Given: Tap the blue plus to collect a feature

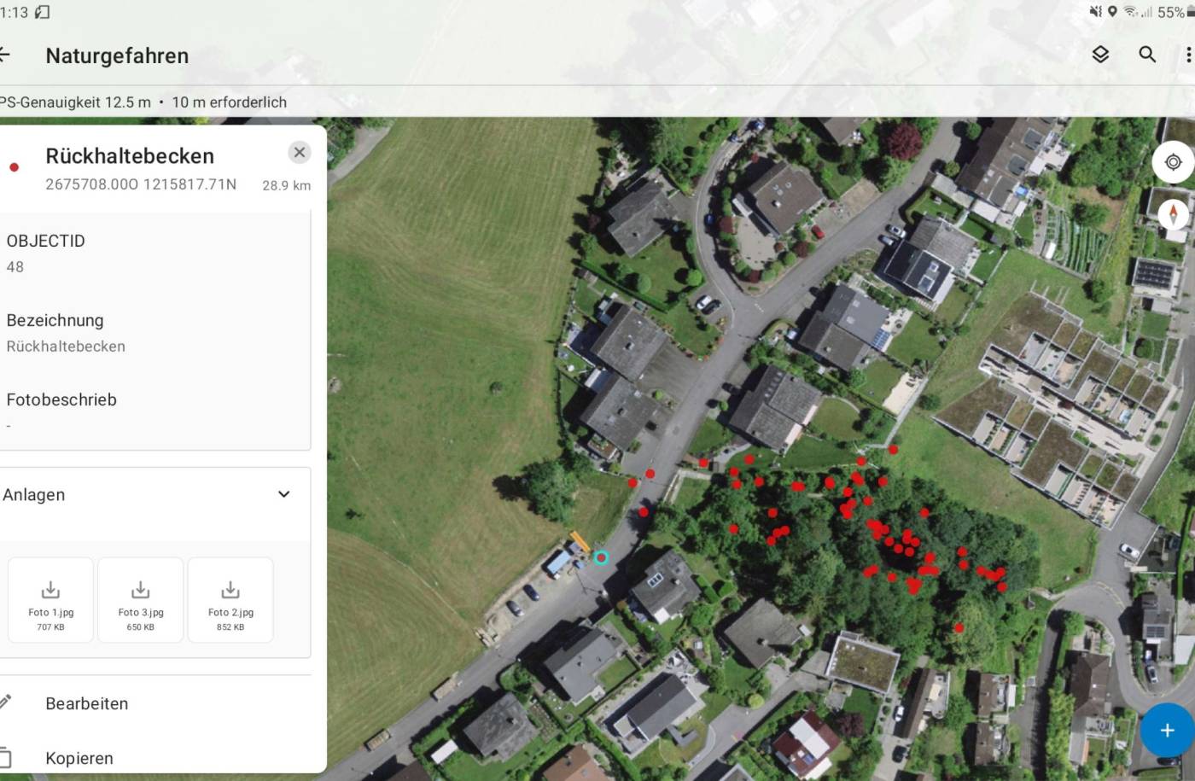Looking at the screenshot, I should (1167, 731).
